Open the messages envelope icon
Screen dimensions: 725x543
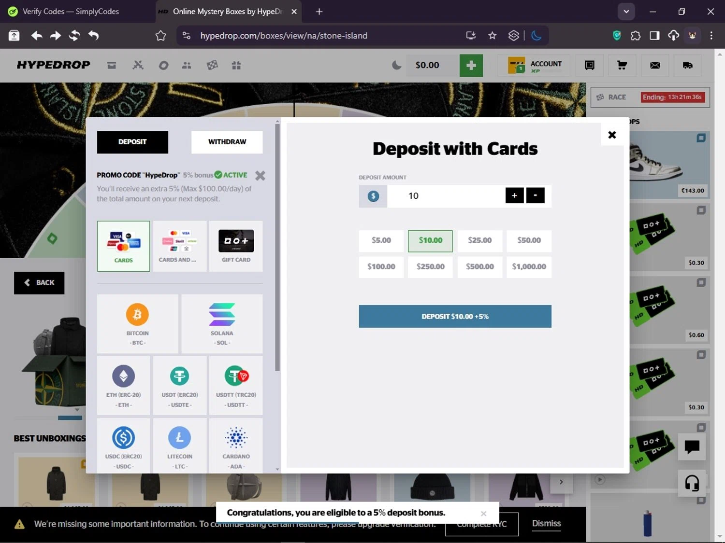click(x=655, y=65)
